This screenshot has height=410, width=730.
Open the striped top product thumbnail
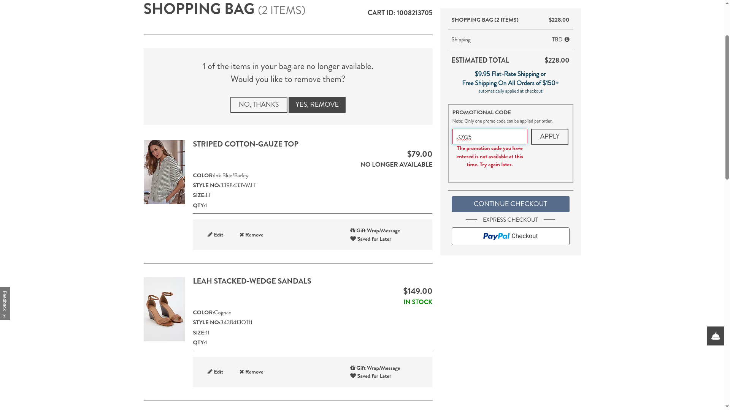click(x=164, y=172)
